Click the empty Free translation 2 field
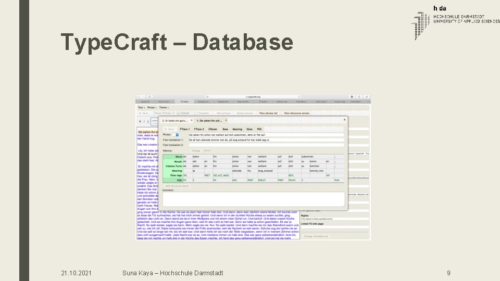 coord(266,145)
